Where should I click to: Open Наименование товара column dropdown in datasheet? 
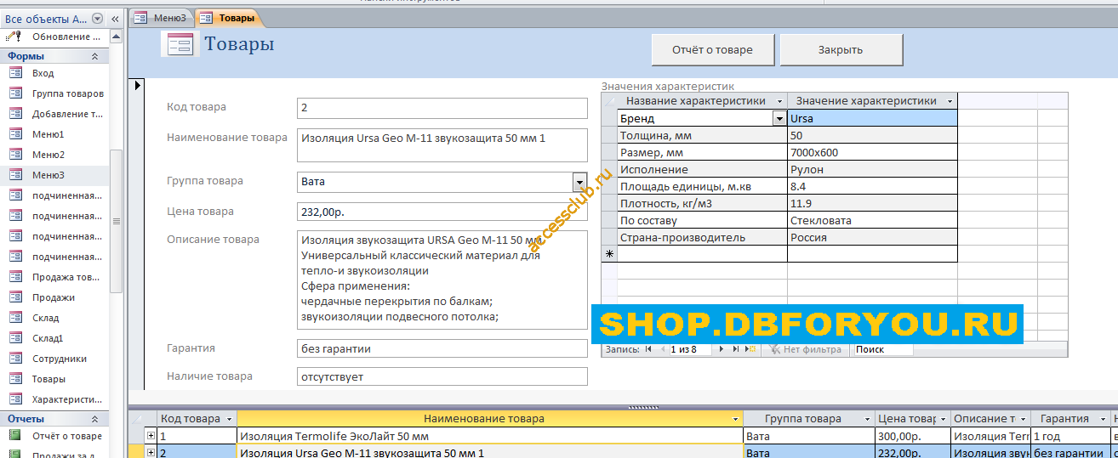tap(736, 419)
